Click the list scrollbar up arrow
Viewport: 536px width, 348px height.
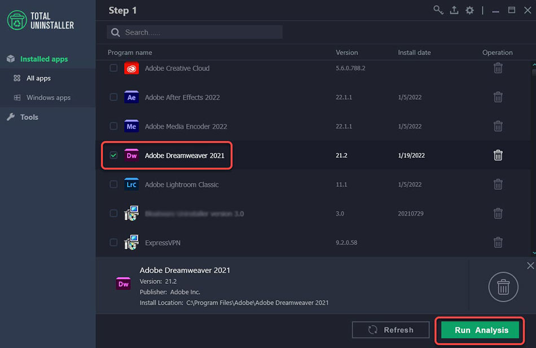(x=534, y=64)
